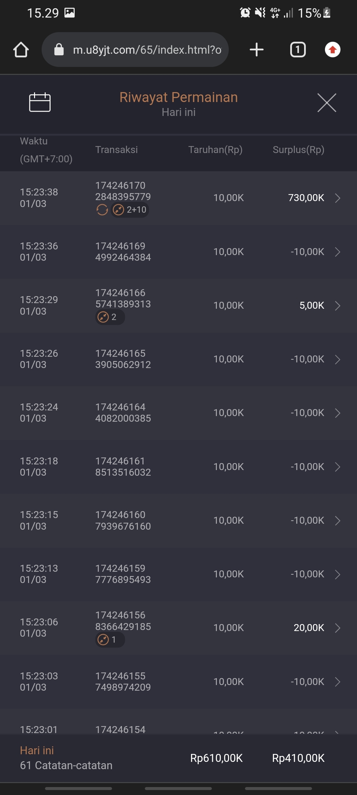
Task: Tap the browser home icon
Action: tap(21, 50)
